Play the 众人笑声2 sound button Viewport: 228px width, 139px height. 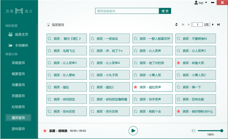tap(196, 51)
